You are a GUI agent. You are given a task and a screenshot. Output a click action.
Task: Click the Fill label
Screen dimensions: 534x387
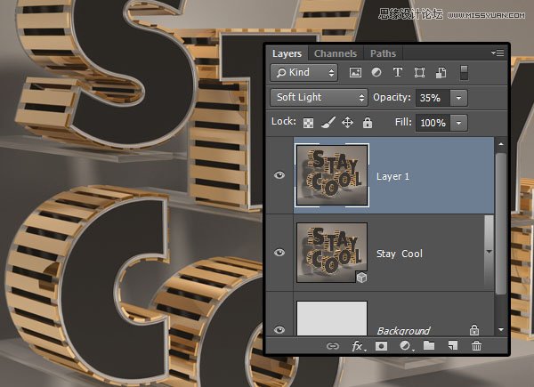tap(403, 122)
